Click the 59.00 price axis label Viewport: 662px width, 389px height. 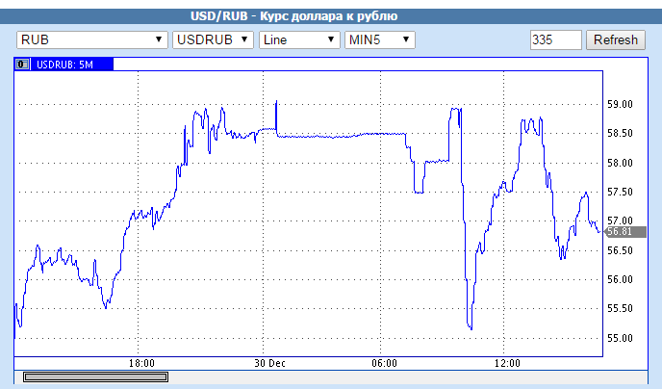(x=620, y=104)
